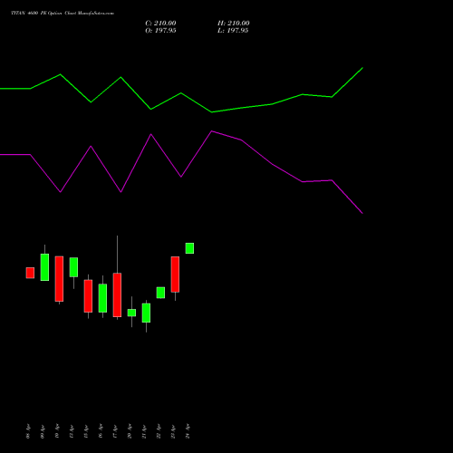This screenshot has height=453, width=453.
Task: Click the 08 Apr date label on x-axis
Action: pyautogui.click(x=28, y=431)
